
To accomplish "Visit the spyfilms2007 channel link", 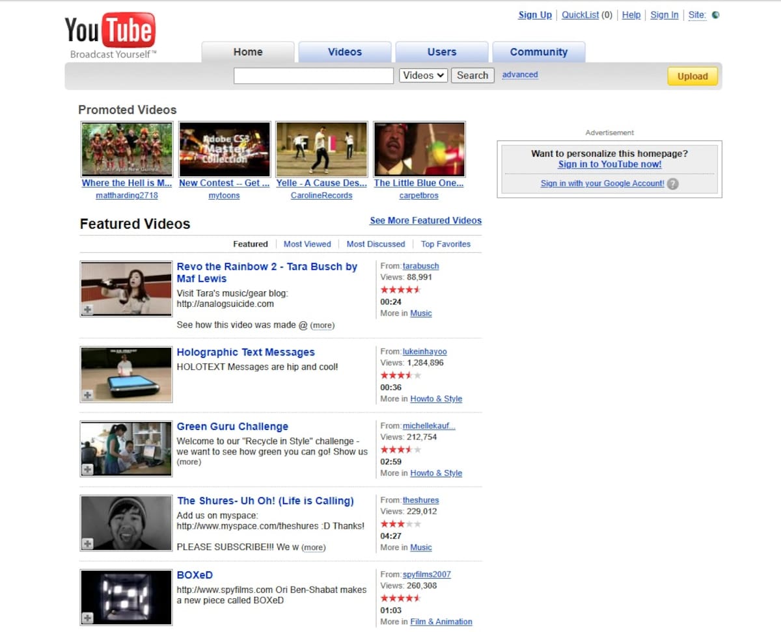I will click(x=427, y=574).
